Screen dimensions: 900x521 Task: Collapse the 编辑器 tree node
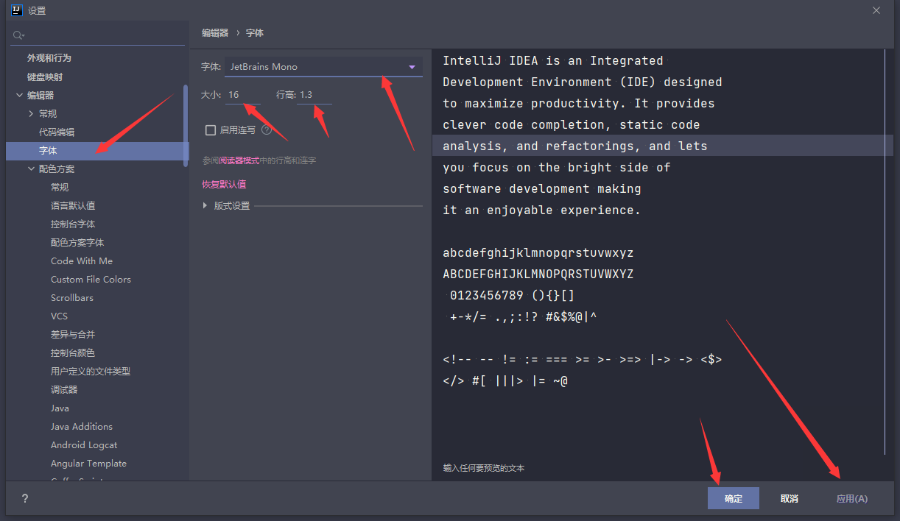[19, 96]
